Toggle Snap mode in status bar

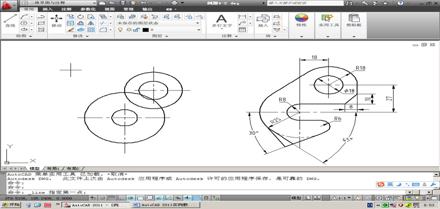(x=103, y=198)
